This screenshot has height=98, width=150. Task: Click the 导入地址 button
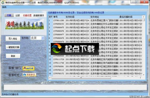[x=13, y=38]
